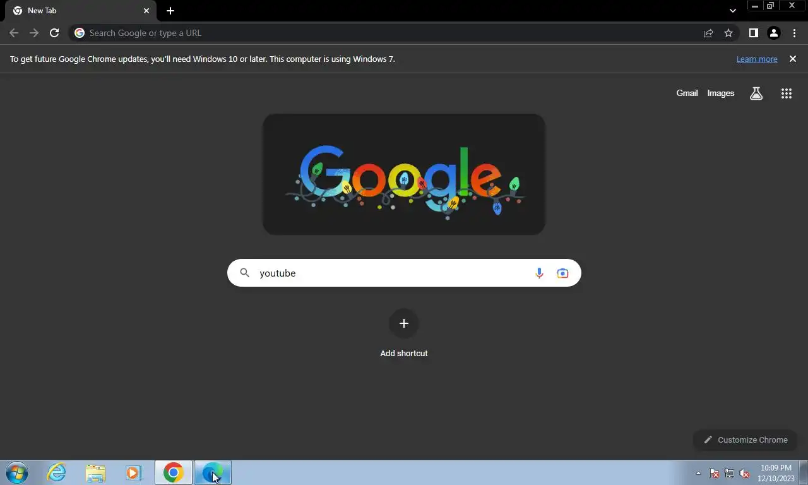Viewport: 808px width, 485px height.
Task: Open the Images link
Action: point(720,93)
